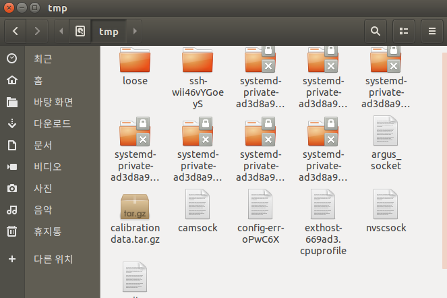Select 바탕 화면 in the sidebar
The width and height of the screenshot is (447, 298).
click(x=53, y=102)
